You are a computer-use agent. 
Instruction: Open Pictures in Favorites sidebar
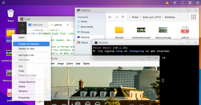(85, 32)
